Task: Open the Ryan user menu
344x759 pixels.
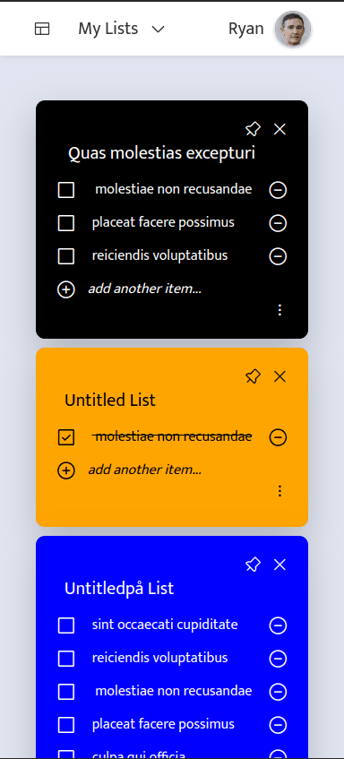Action: [245, 29]
